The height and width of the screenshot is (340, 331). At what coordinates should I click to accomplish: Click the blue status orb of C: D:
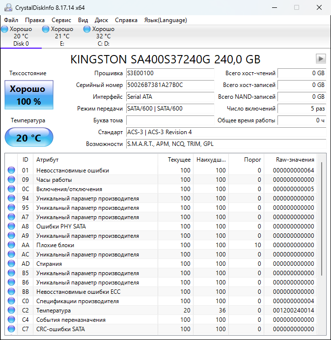[87, 29]
